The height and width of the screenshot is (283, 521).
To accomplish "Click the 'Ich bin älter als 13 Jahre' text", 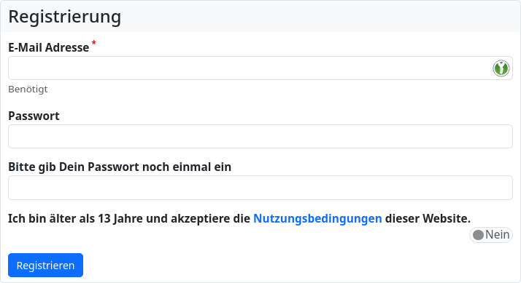I will pos(75,218).
